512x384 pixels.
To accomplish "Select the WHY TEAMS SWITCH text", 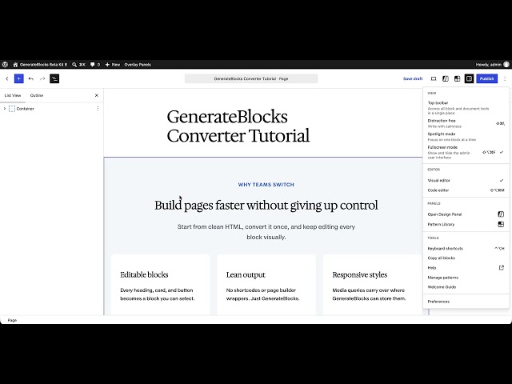I will [x=266, y=185].
